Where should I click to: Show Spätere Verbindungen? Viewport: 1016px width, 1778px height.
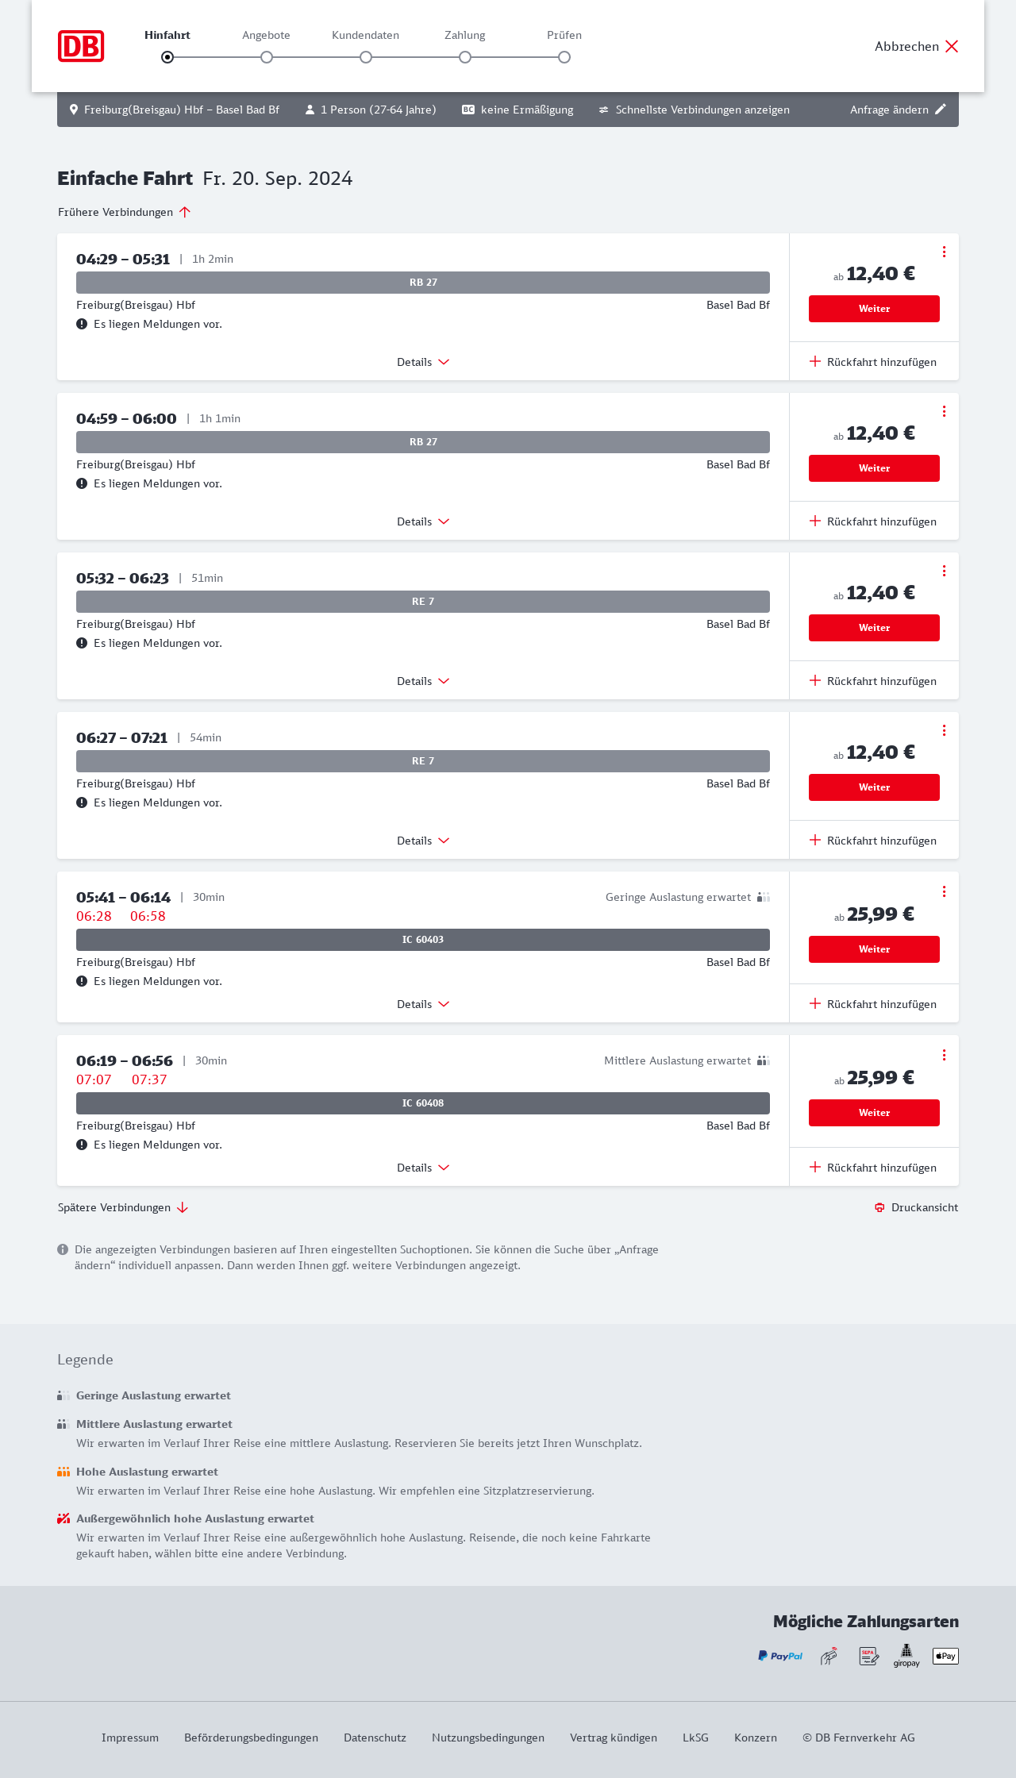pos(123,1207)
